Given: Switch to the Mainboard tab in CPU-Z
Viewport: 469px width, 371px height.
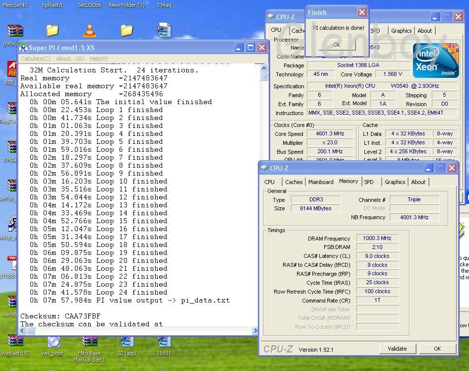Looking at the screenshot, I should pyautogui.click(x=321, y=182).
